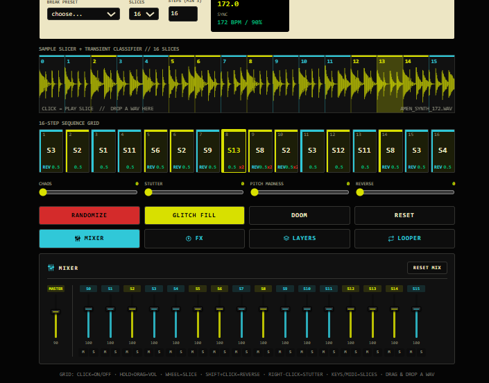Click the GLITCH FILL button
Viewport: 489px width, 383px height.
click(x=194, y=215)
